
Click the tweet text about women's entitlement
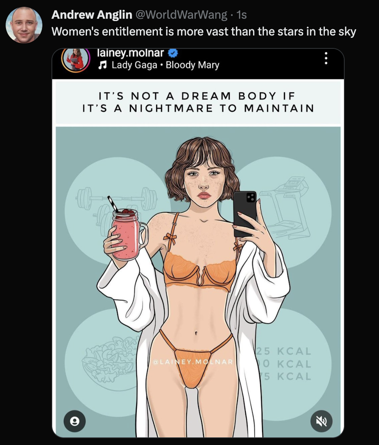pyautogui.click(x=204, y=32)
